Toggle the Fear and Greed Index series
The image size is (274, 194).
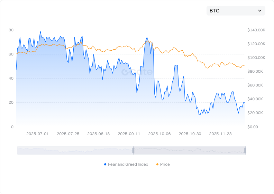[x=128, y=164]
